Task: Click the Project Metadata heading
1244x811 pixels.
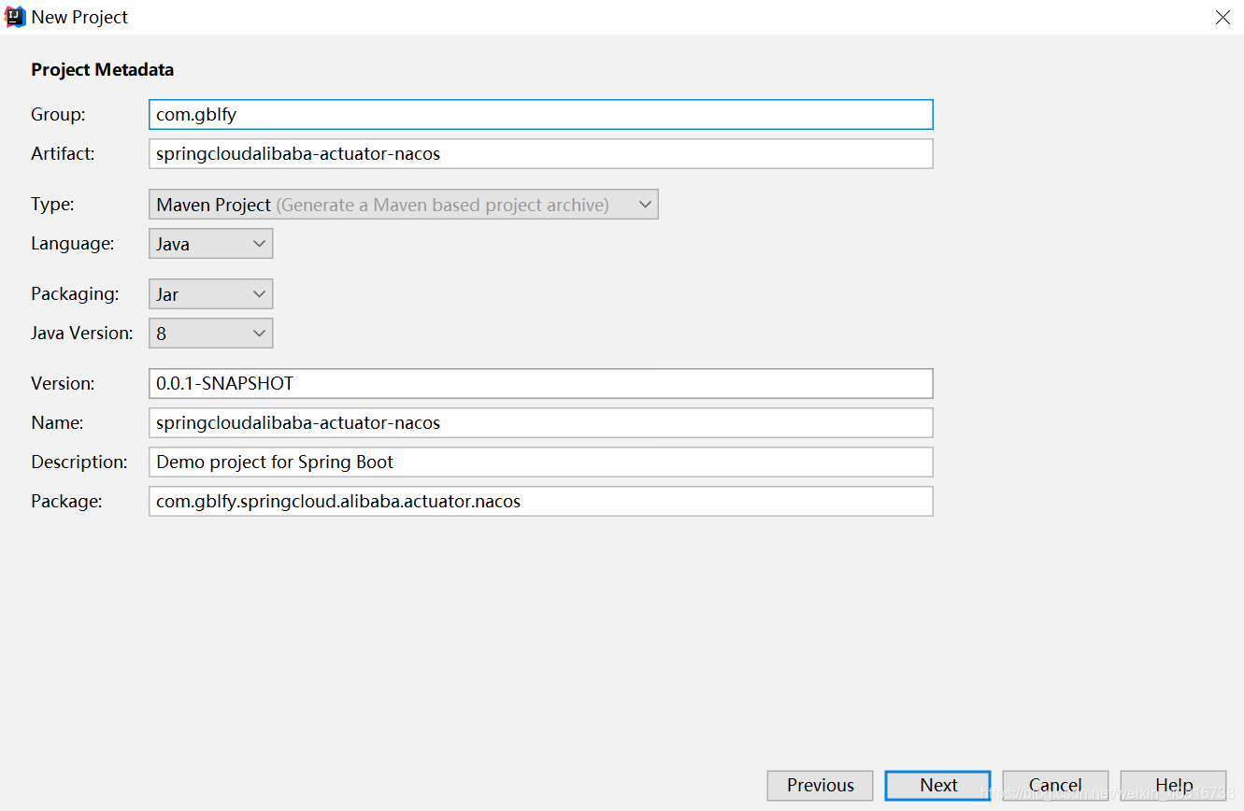Action: 103,70
